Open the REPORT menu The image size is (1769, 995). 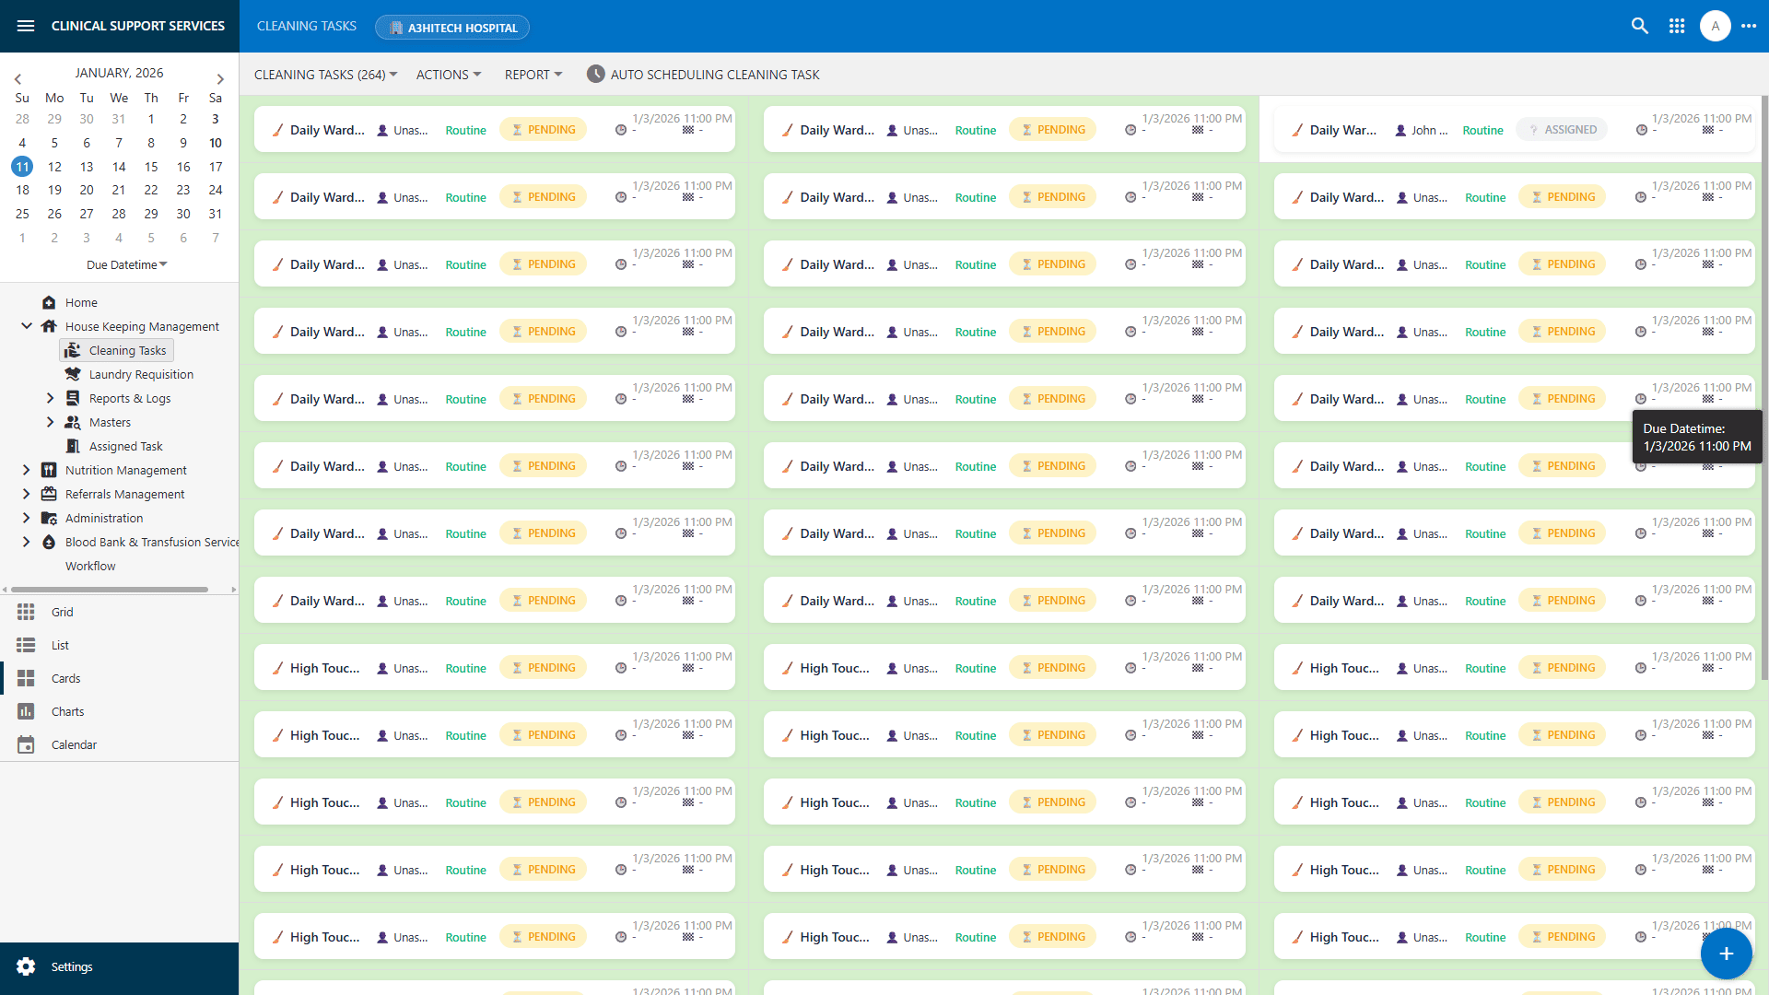pyautogui.click(x=533, y=75)
